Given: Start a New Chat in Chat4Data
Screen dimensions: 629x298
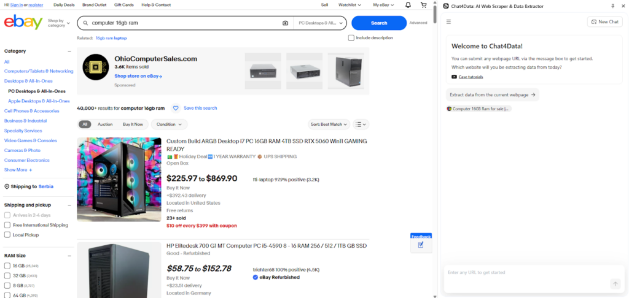Looking at the screenshot, I should click(605, 21).
